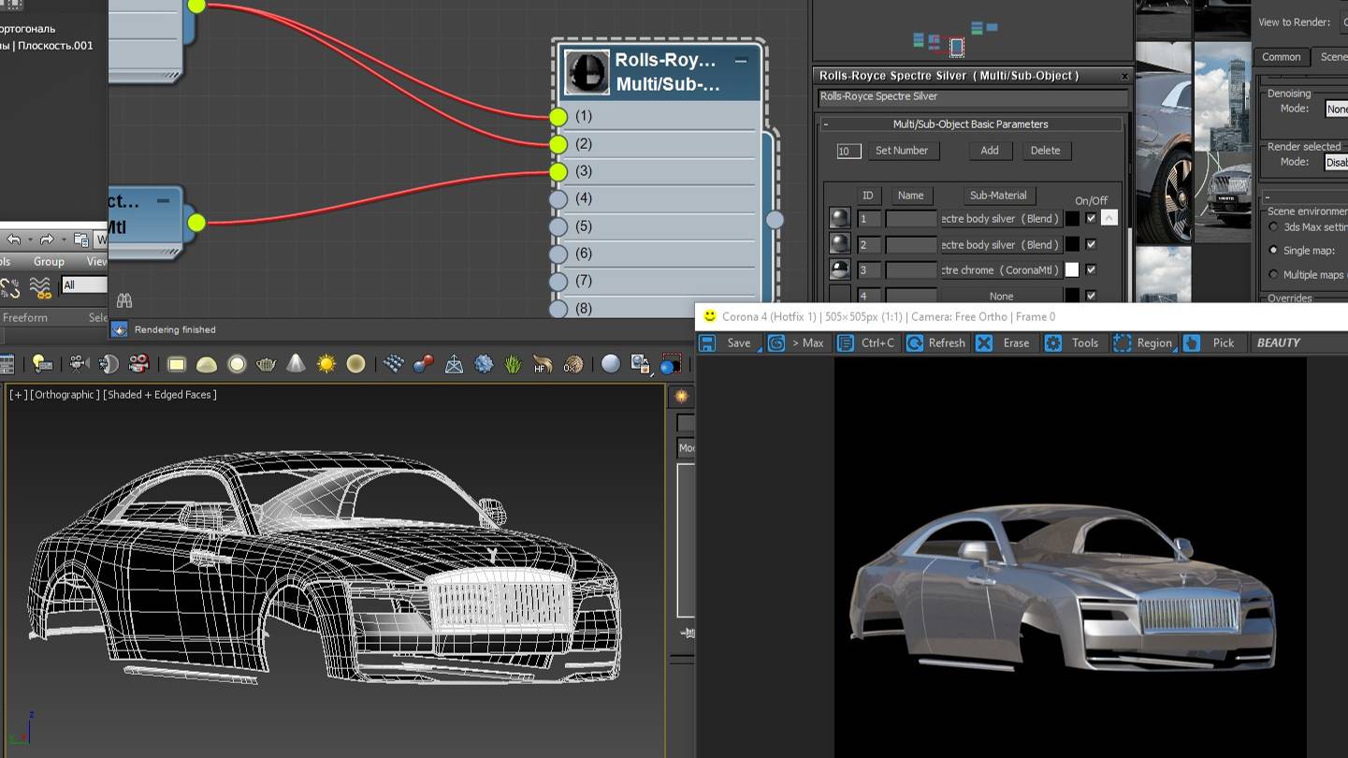Screen dimensions: 1348x758
Task: Click the dome light toolbar icon
Action: pyautogui.click(x=207, y=364)
